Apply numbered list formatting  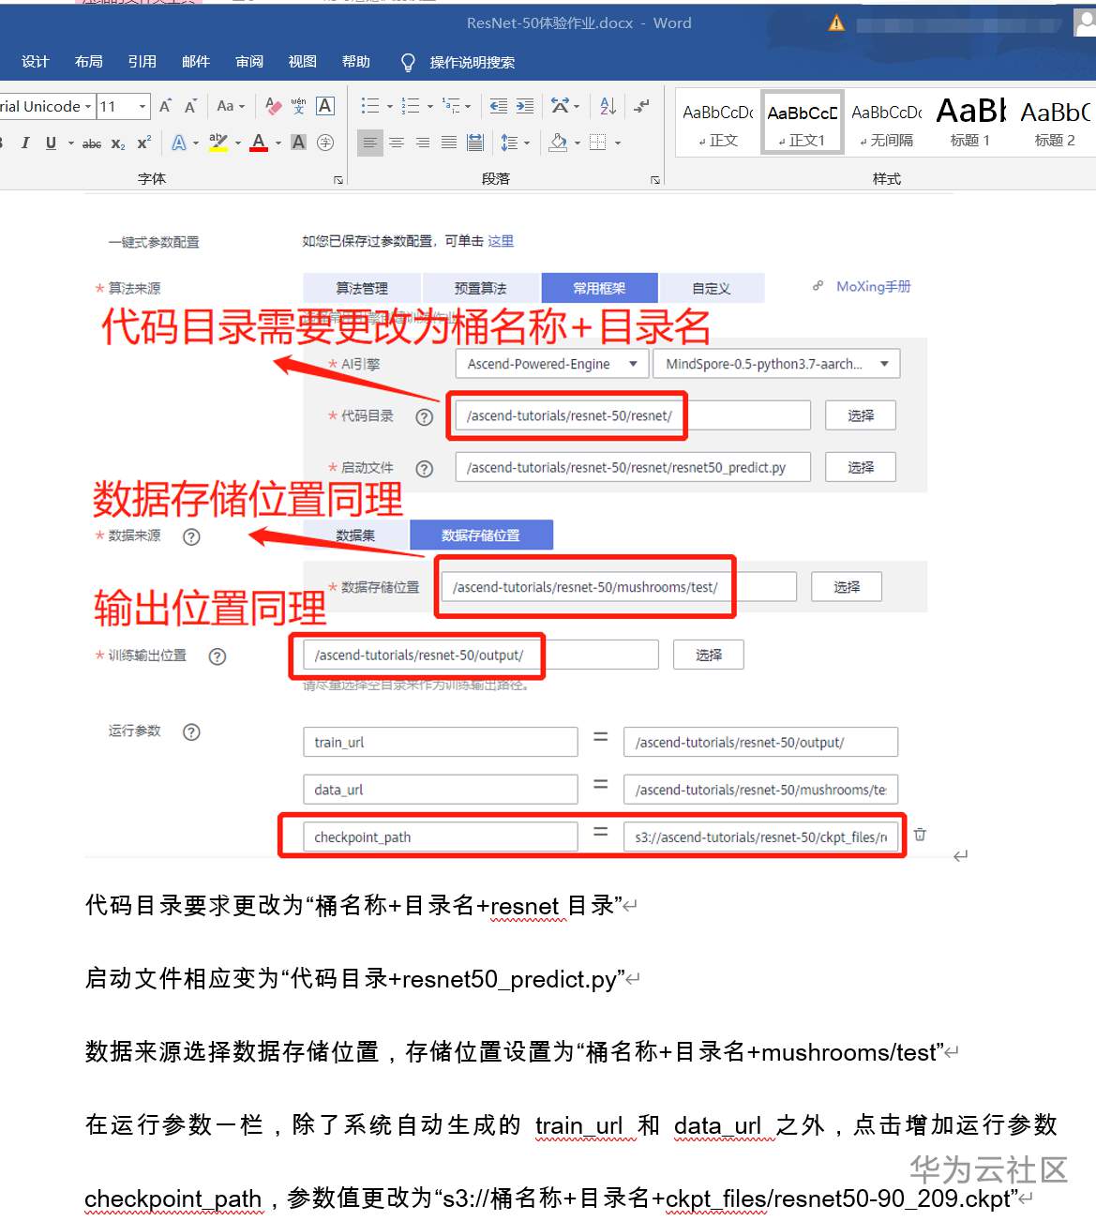click(x=411, y=106)
